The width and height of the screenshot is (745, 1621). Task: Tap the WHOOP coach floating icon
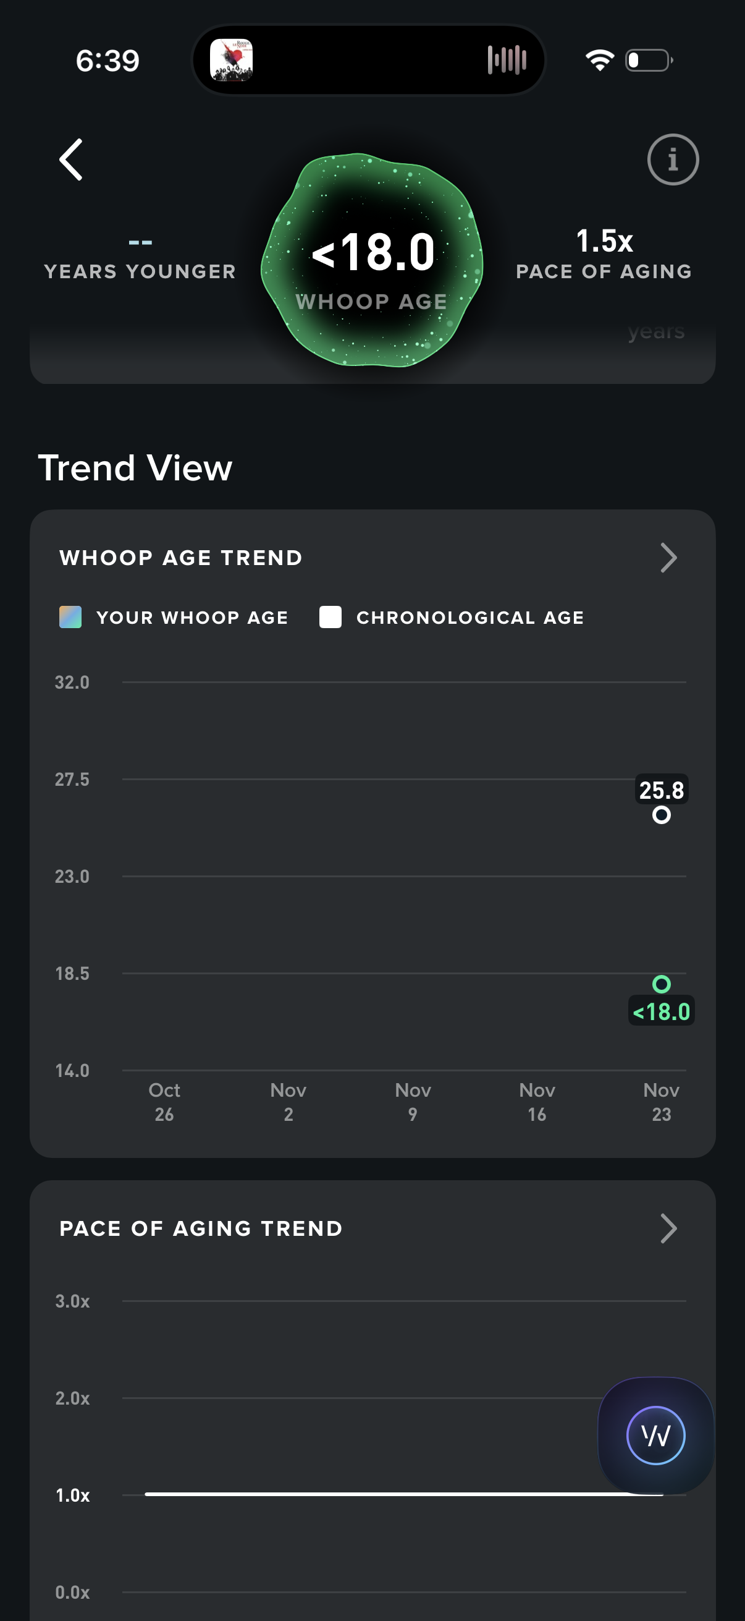[x=655, y=1435]
